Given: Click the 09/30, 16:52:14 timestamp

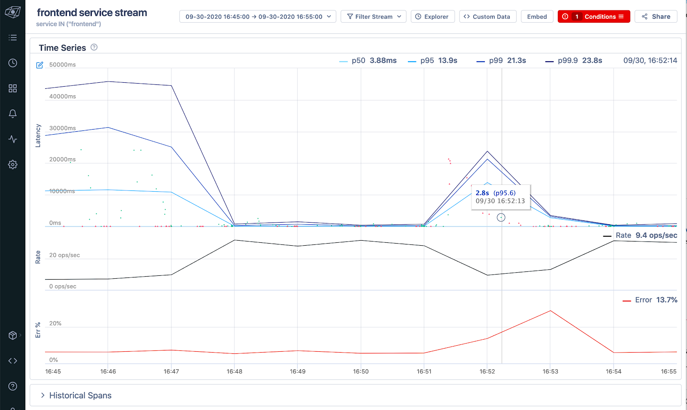Looking at the screenshot, I should click(x=650, y=60).
